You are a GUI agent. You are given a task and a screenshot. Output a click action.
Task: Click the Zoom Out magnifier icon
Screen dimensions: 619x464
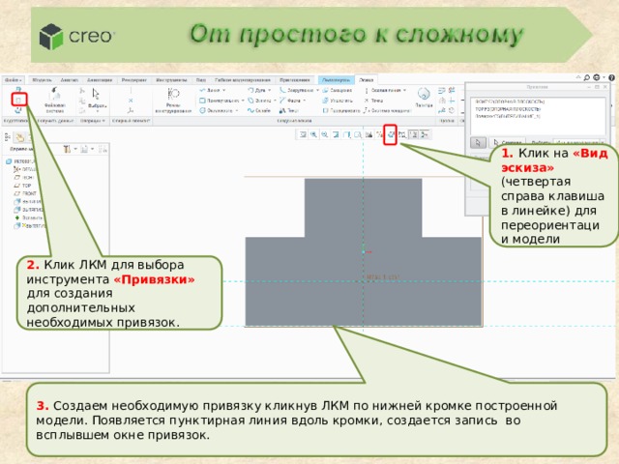point(325,135)
